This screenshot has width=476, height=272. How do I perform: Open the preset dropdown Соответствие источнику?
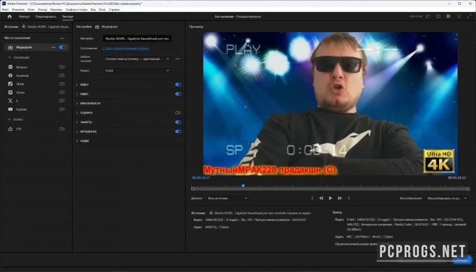click(137, 59)
